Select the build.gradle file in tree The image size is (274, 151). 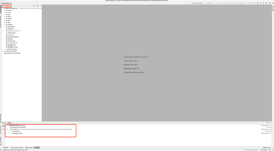(x=12, y=33)
